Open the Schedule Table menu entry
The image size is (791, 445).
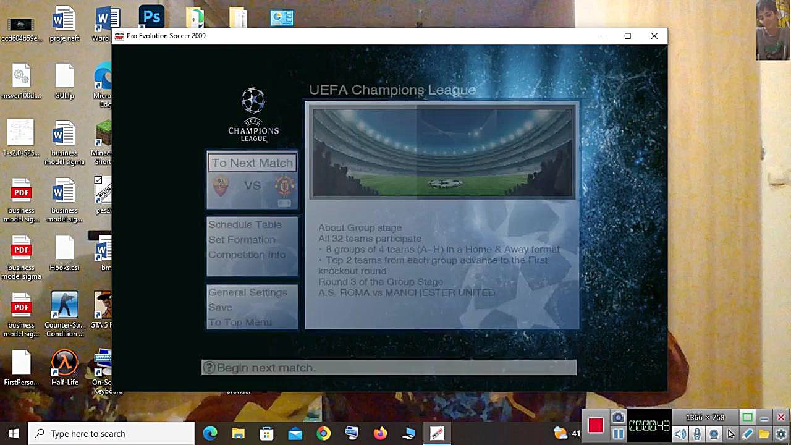point(245,225)
